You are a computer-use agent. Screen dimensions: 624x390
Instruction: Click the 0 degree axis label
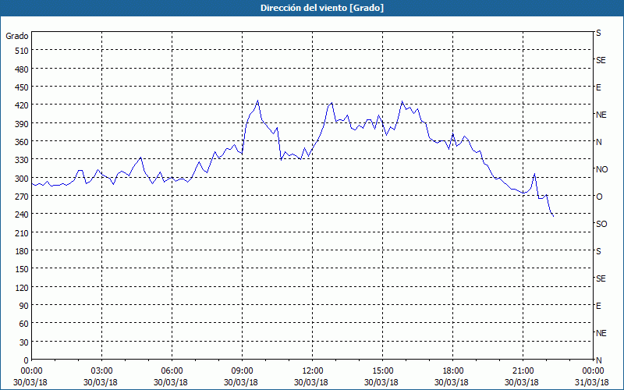pyautogui.click(x=27, y=360)
